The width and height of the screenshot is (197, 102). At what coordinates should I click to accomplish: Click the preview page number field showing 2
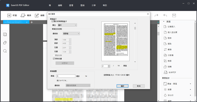105,66
